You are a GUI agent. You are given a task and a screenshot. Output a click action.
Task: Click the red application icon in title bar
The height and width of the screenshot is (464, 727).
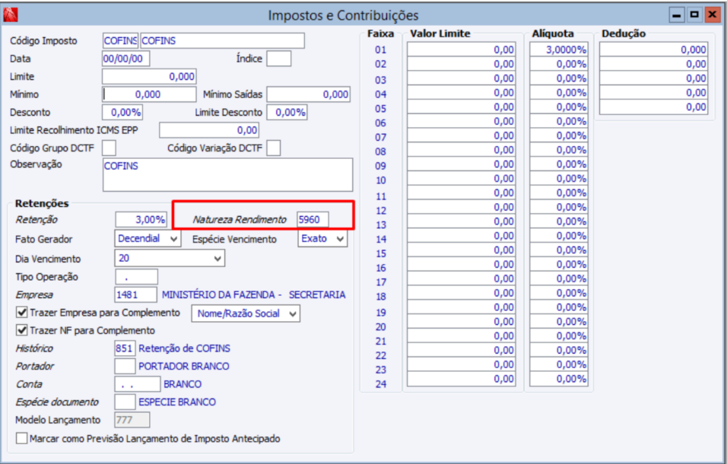[10, 15]
